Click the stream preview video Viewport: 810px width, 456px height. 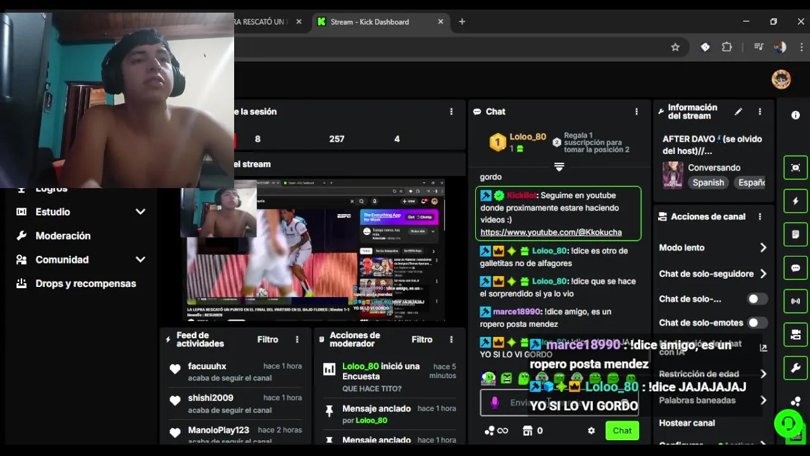[x=313, y=250]
